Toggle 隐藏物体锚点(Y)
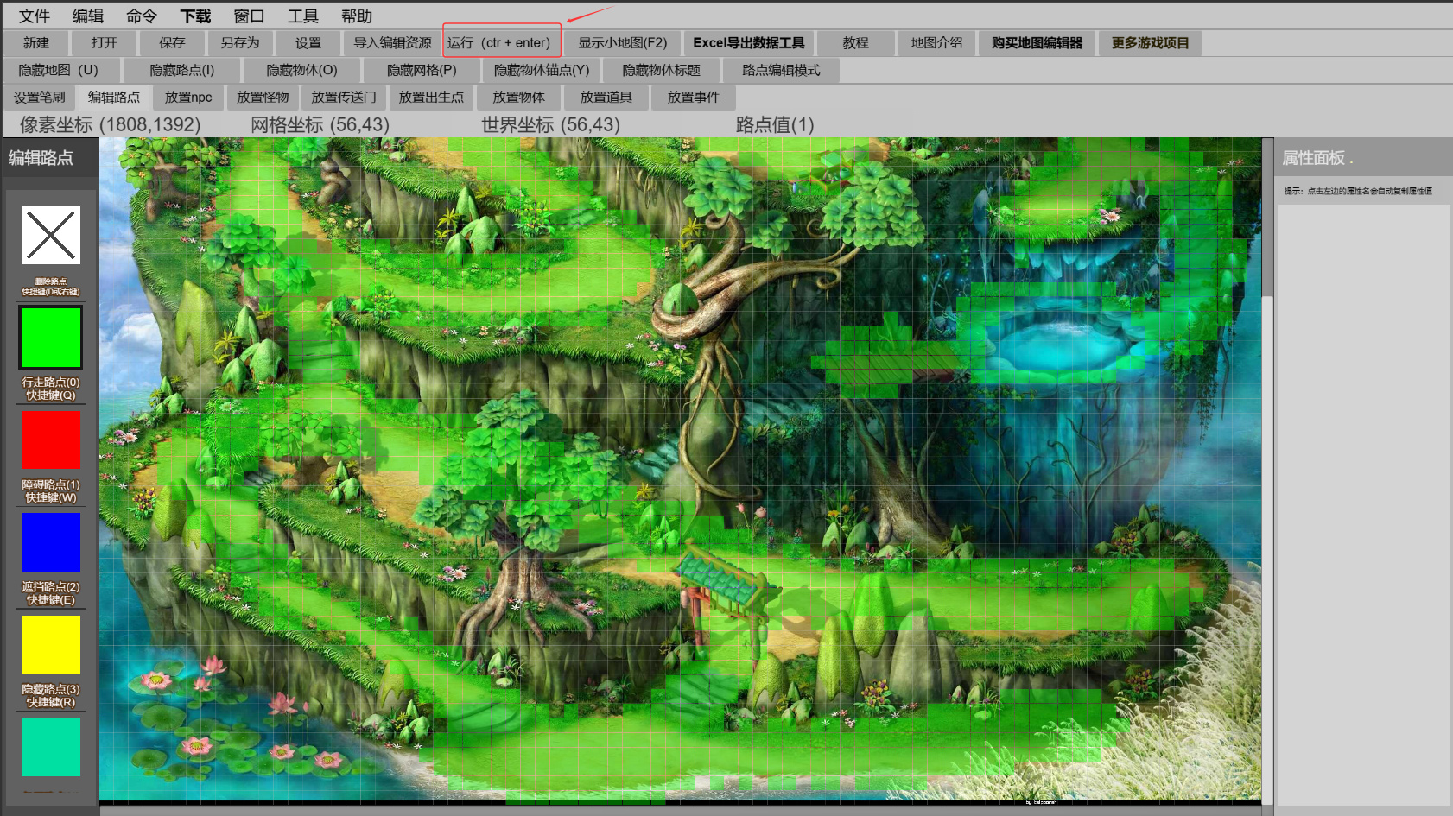This screenshot has height=816, width=1453. [x=542, y=70]
